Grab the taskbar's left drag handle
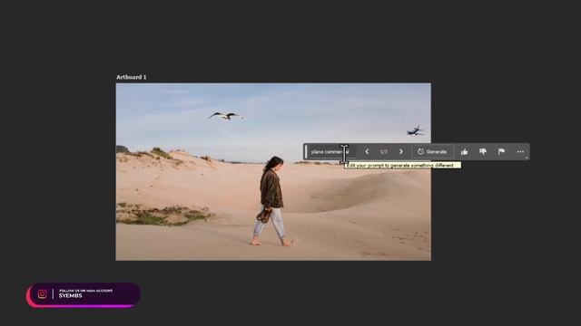The image size is (581, 326). [306, 151]
